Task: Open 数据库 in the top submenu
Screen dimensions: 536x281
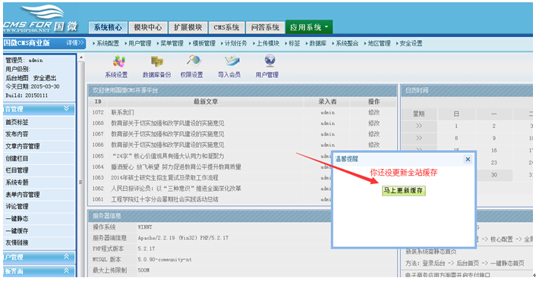Action: pos(318,43)
